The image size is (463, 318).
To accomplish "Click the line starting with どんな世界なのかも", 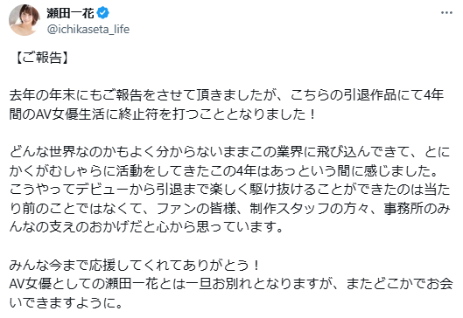I will click(229, 152).
